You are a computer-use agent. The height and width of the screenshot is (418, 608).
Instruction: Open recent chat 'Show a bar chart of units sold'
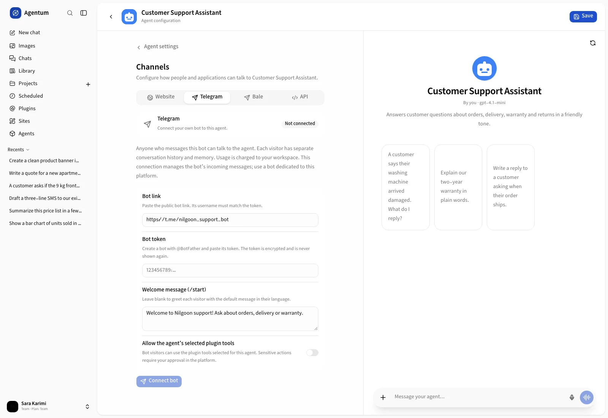click(x=46, y=223)
